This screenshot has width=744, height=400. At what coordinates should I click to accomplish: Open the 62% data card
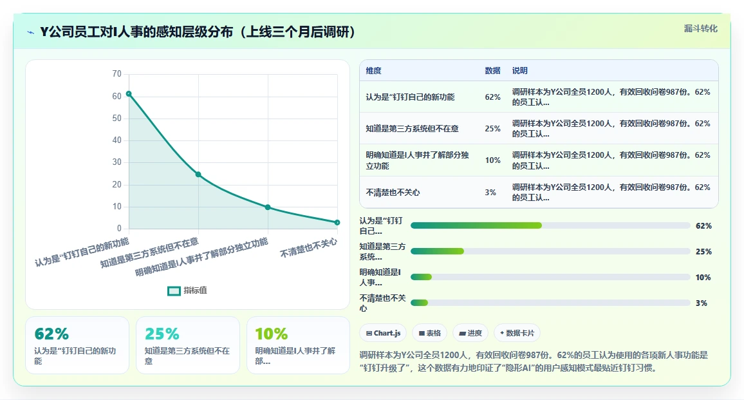(x=77, y=345)
